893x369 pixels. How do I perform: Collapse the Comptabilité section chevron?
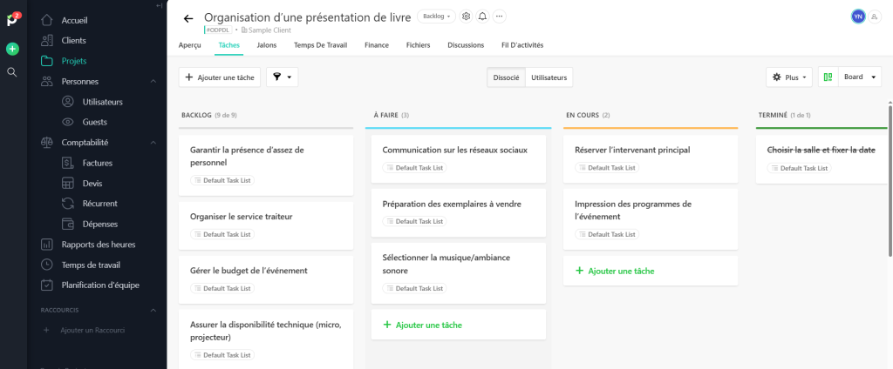pos(153,142)
